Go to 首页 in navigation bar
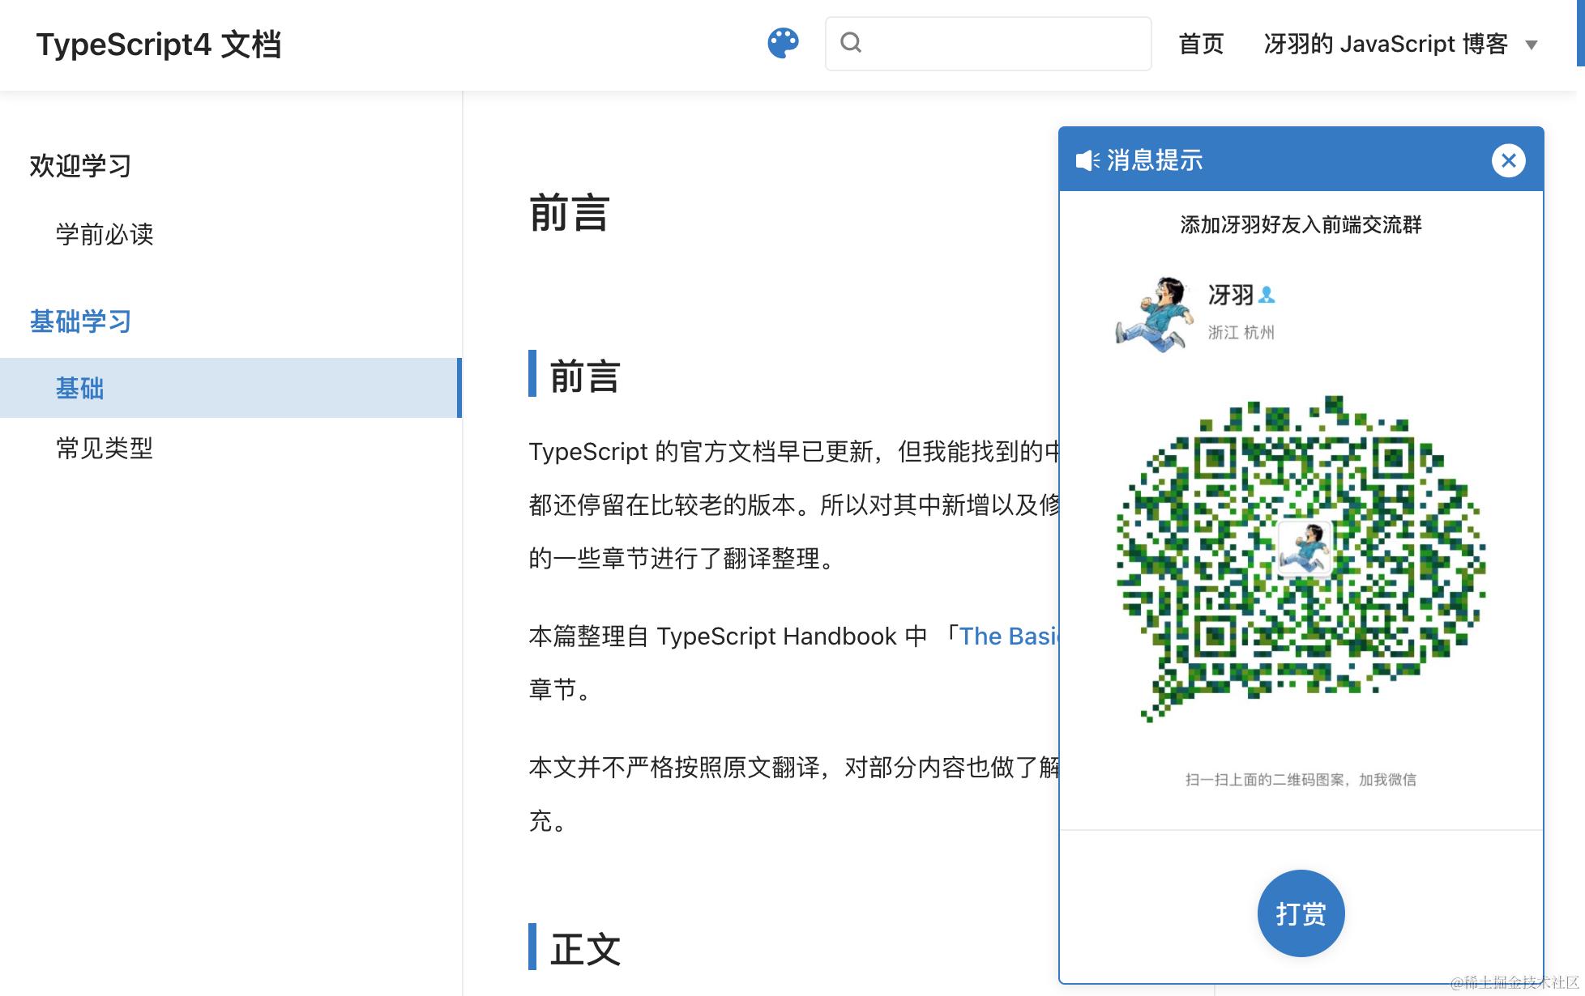This screenshot has height=996, width=1585. [1201, 44]
